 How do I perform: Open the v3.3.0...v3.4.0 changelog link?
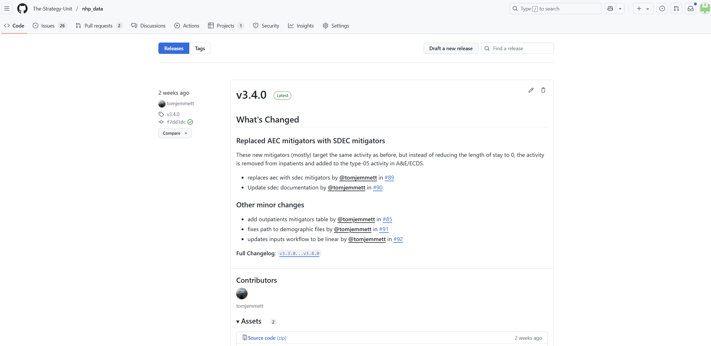[x=299, y=253]
